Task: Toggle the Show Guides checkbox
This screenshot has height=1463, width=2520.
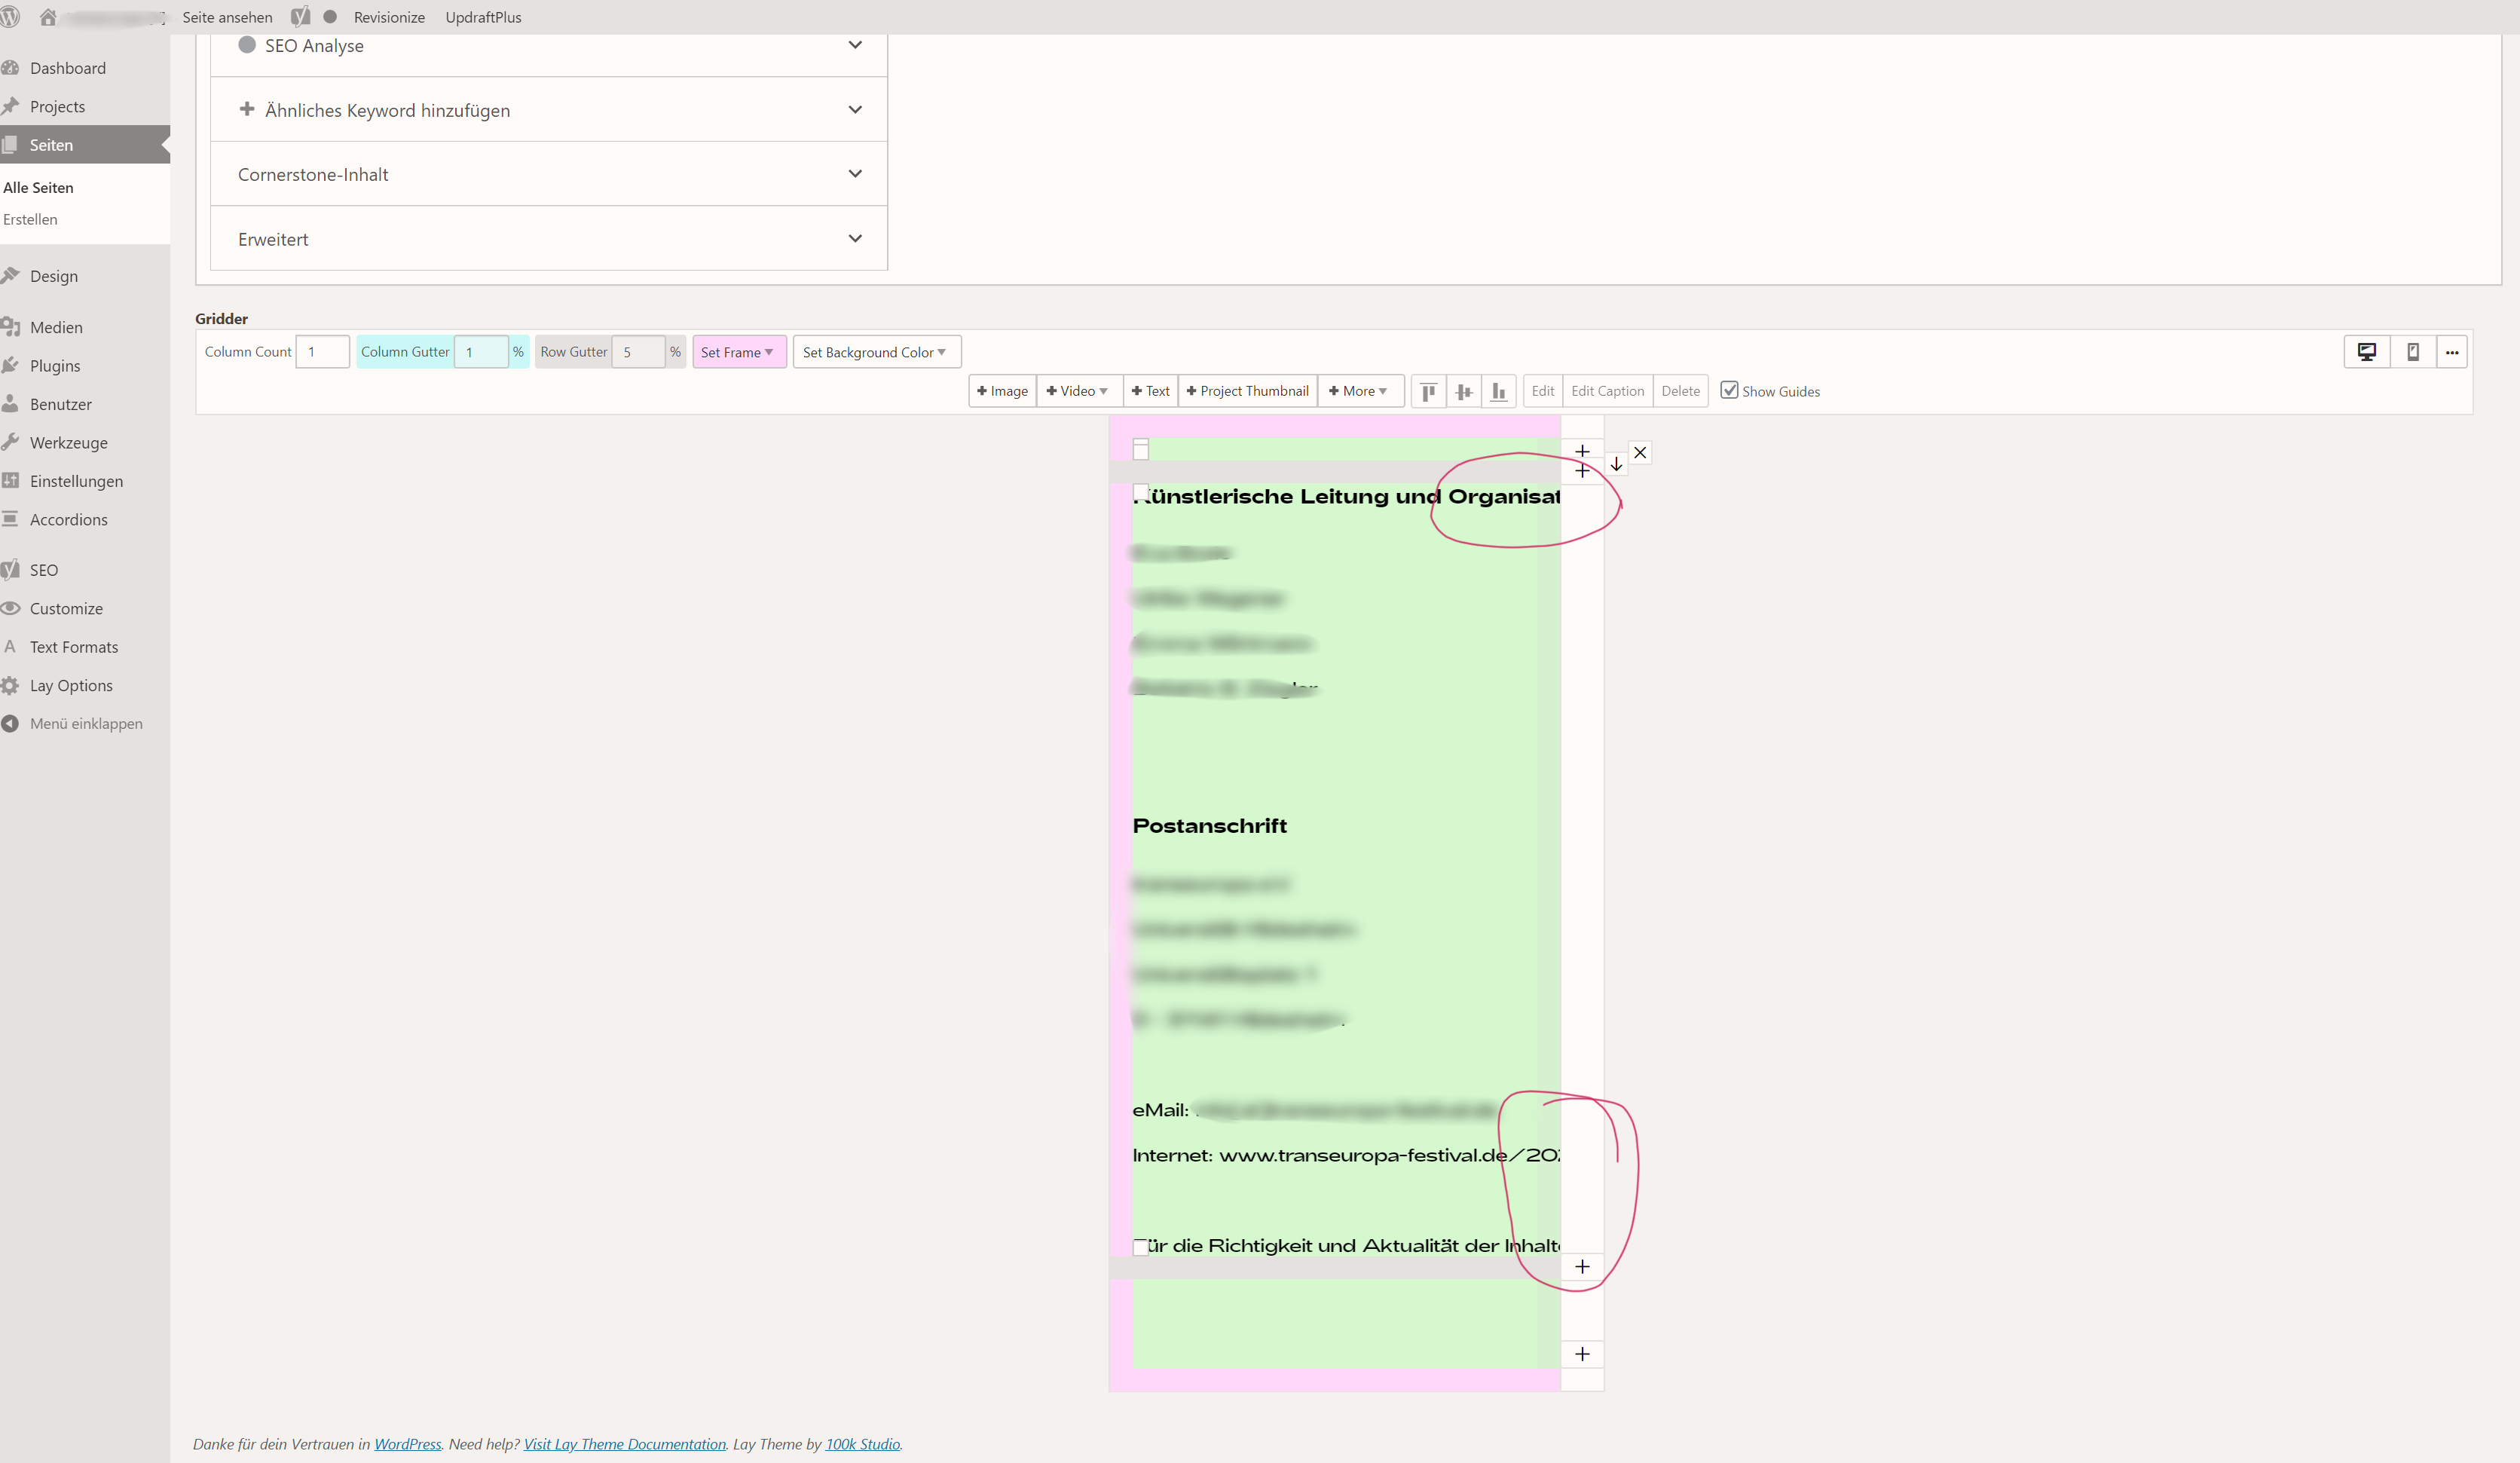Action: coord(1729,390)
